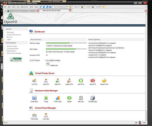Click the Wed 99°F weather forecast
This screenshot has width=152, height=126.
[x=100, y=7]
